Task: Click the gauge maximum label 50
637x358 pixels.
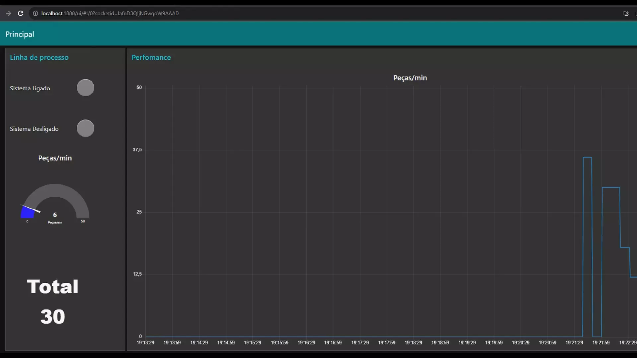Action: point(83,221)
